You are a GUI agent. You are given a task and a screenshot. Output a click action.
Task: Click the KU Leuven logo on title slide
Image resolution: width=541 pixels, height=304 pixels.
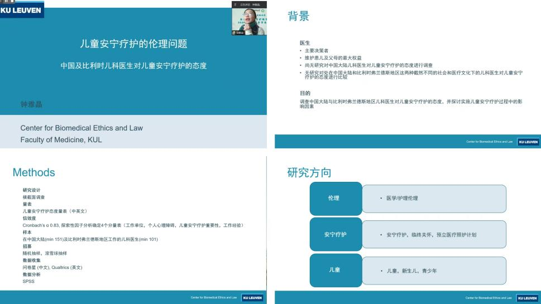click(22, 11)
